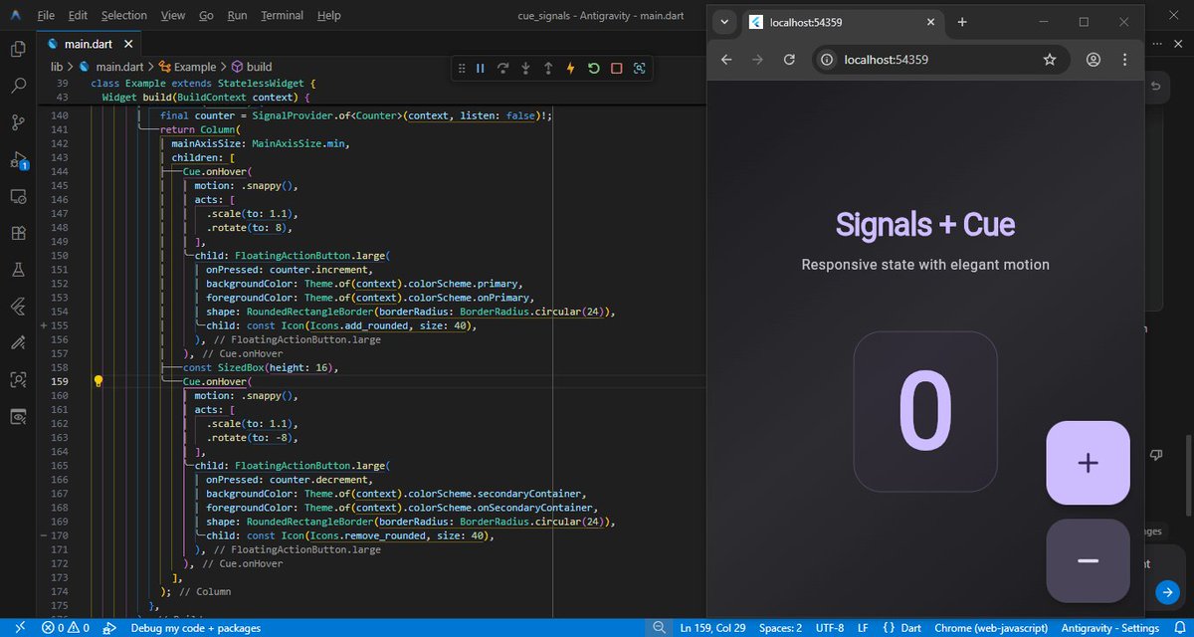Click the zoom magnifier in status bar
The image size is (1194, 637).
click(658, 628)
